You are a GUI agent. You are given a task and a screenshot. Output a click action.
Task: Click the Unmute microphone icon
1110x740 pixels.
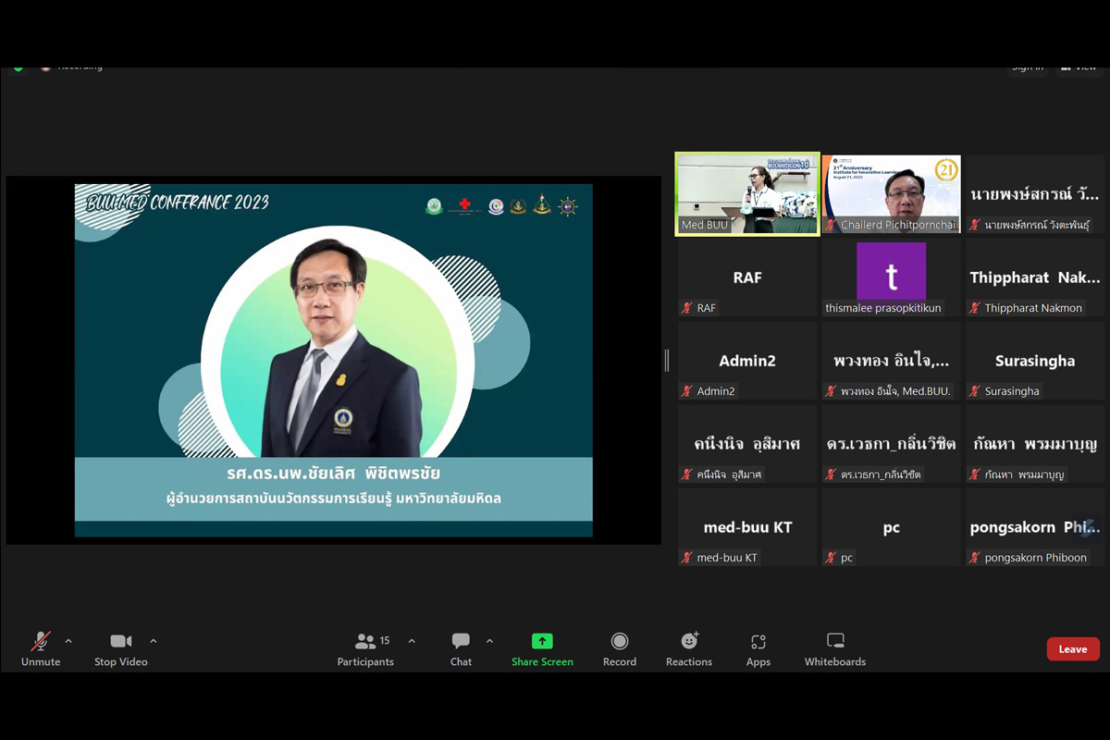[41, 641]
